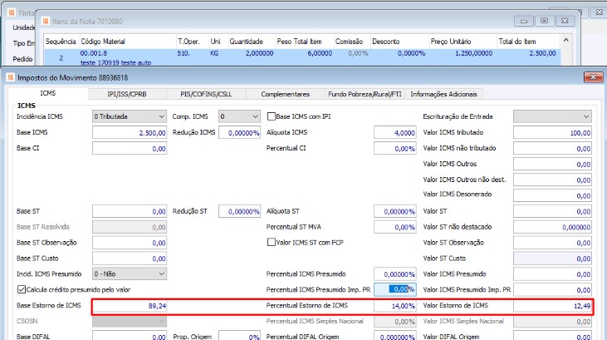Close the Itens da Nota window

pos(565,21)
